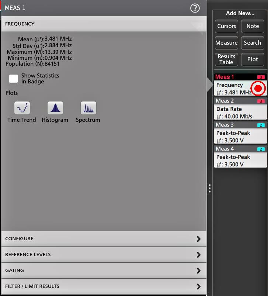Click the channel 3 tag on Meas 1
The width and height of the screenshot is (268, 296).
261,77
